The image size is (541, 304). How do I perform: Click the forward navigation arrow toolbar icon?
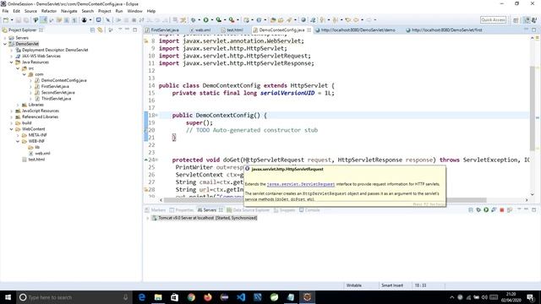pos(369,20)
